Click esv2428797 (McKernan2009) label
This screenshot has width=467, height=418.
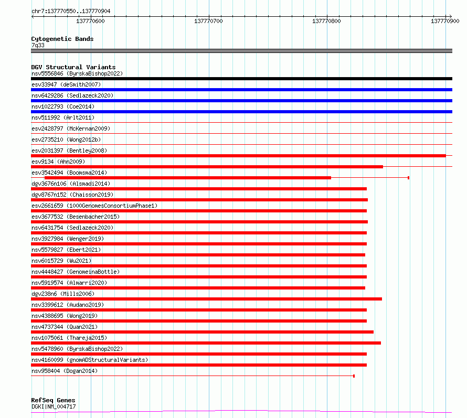71,128
